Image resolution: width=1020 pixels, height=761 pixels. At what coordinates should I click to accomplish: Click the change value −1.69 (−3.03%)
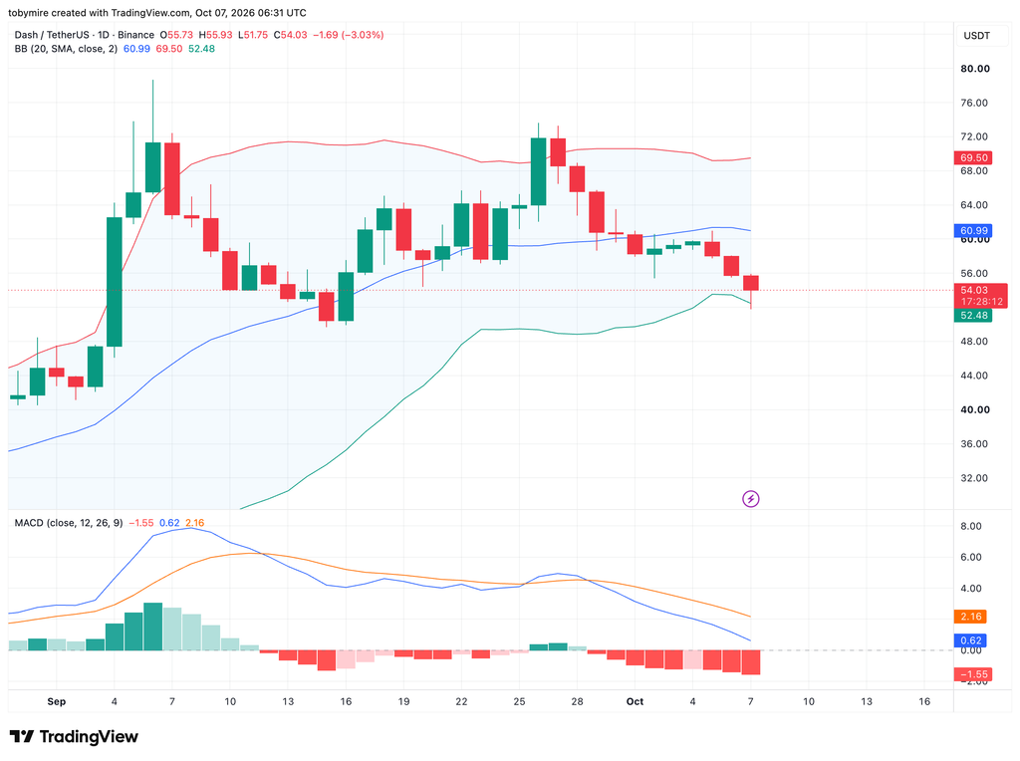[x=348, y=35]
